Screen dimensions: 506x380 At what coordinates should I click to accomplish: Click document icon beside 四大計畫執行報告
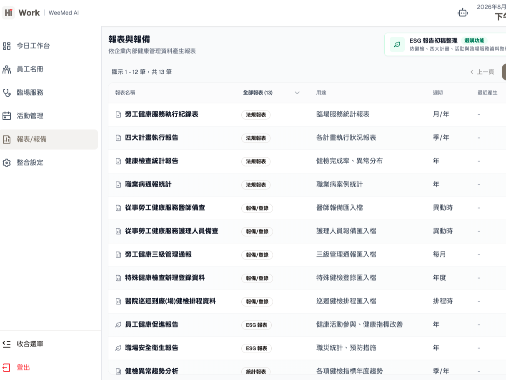tap(118, 138)
